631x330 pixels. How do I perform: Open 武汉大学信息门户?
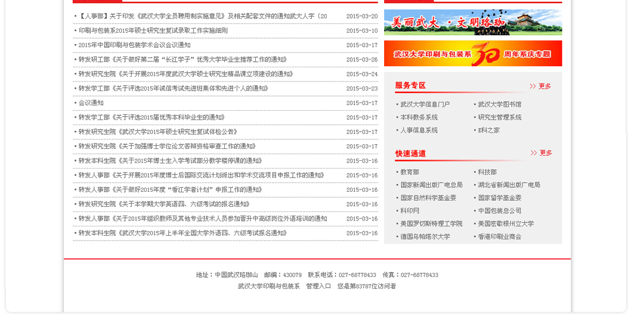(425, 104)
